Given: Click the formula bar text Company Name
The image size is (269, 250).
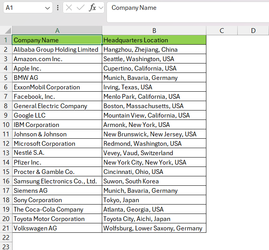Looking at the screenshot, I should 134,8.
